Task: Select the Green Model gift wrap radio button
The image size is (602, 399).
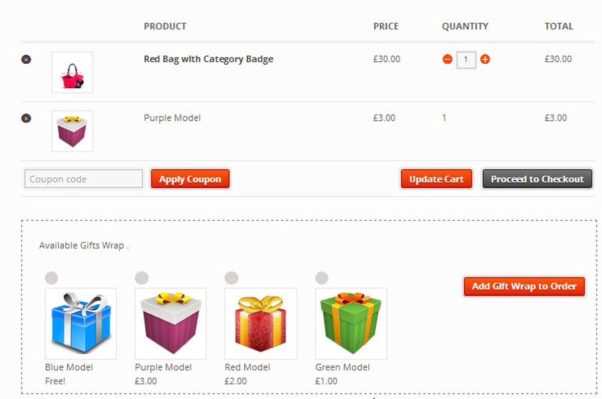Action: click(x=322, y=278)
